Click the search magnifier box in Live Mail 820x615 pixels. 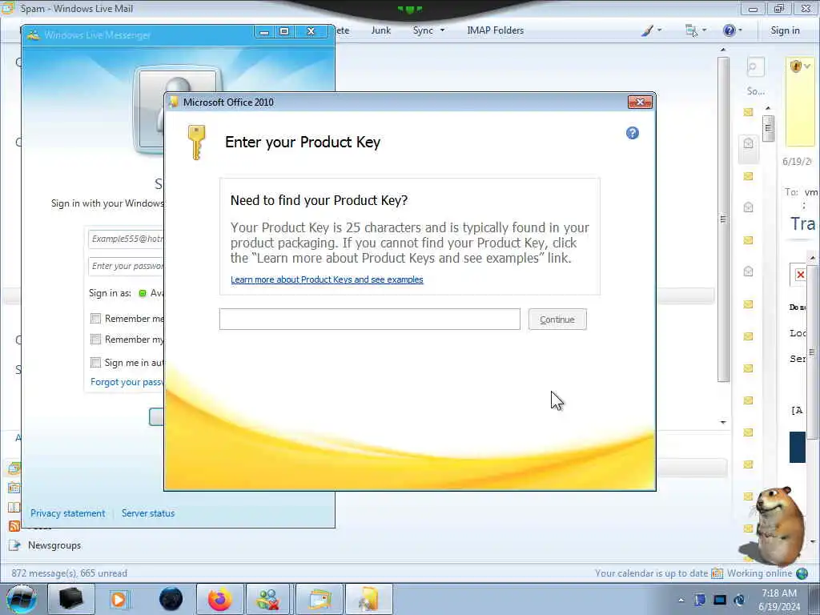(755, 67)
